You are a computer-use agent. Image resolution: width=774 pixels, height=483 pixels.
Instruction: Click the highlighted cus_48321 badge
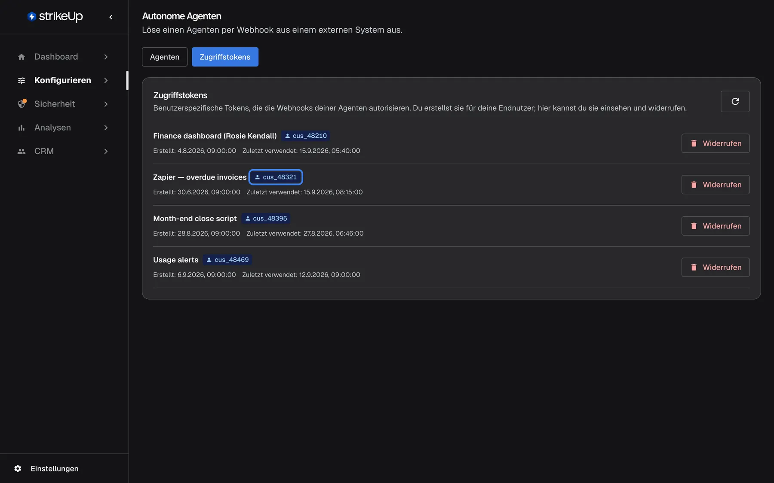tap(276, 177)
